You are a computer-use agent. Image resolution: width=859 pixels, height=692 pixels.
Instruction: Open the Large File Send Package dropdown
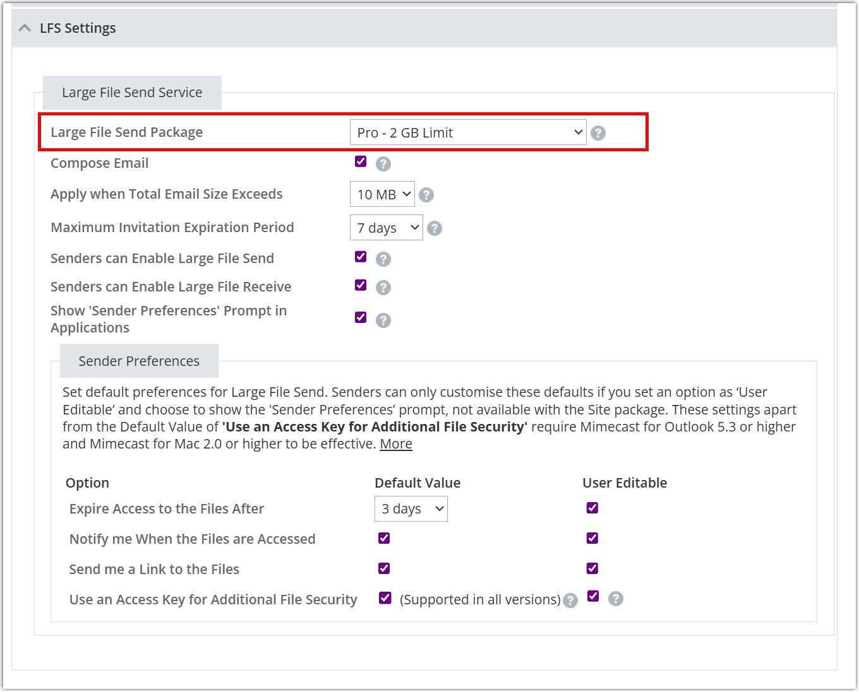tap(468, 132)
